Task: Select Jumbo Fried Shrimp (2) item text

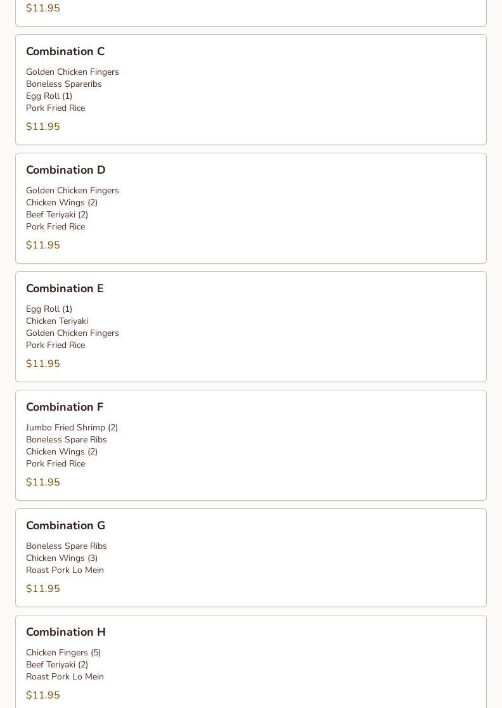Action: pos(72,427)
